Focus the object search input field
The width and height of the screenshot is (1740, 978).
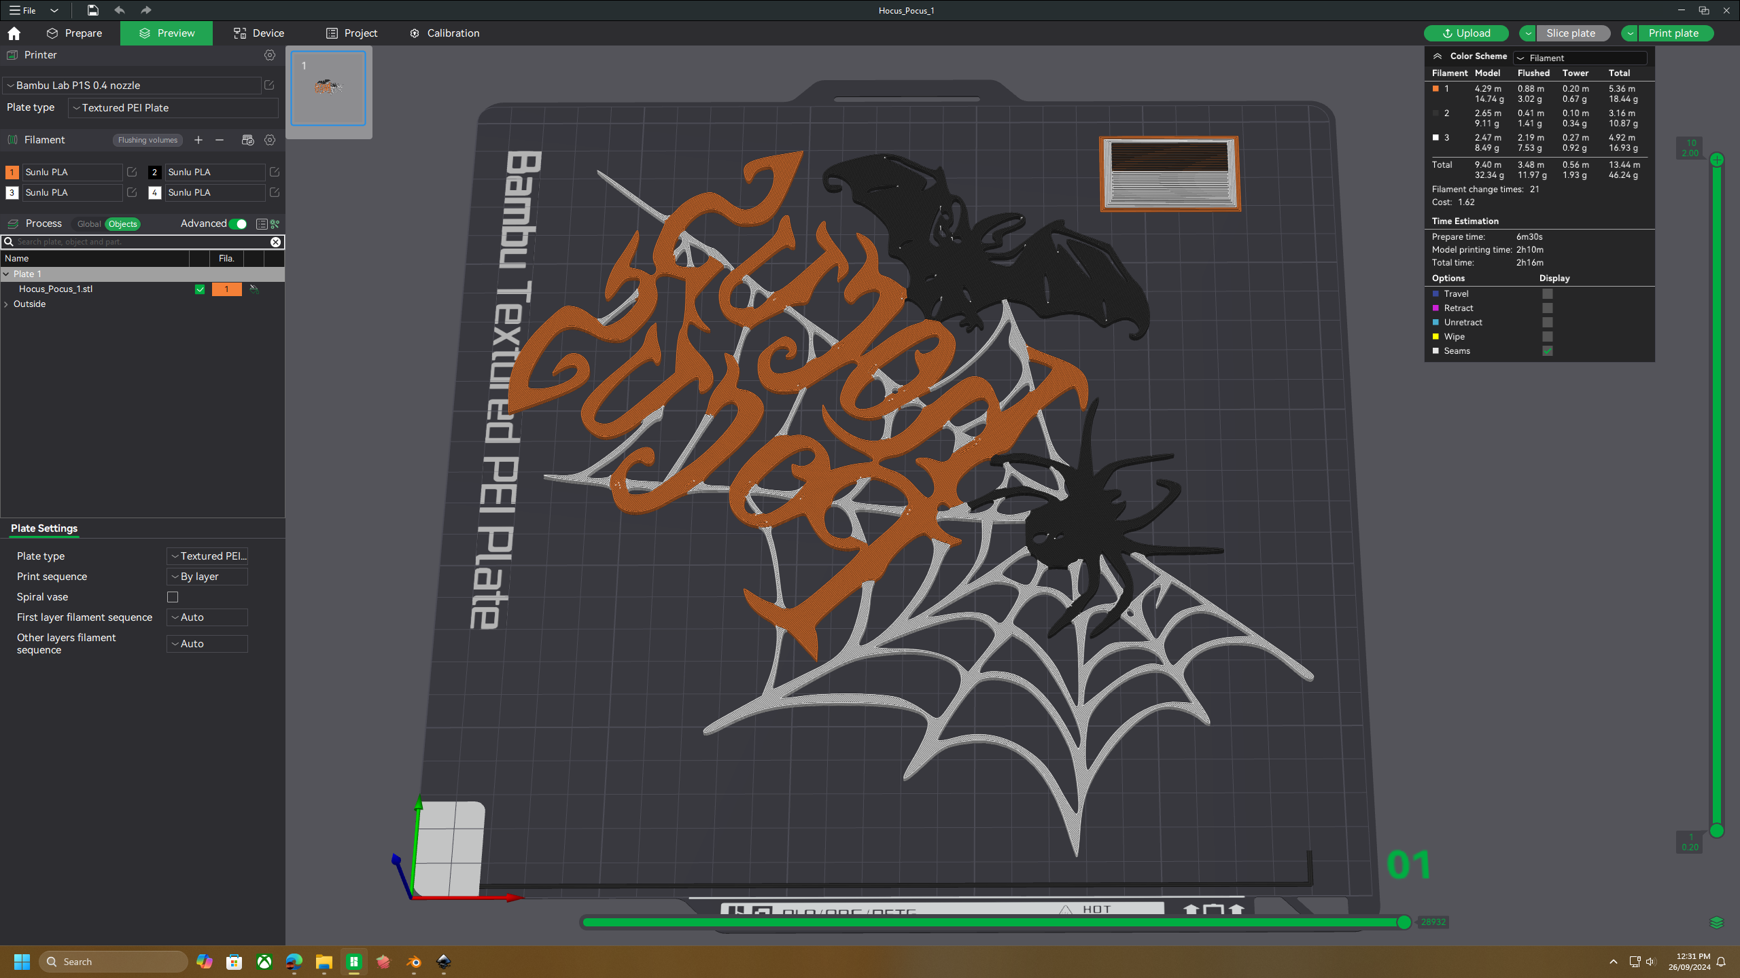point(141,242)
